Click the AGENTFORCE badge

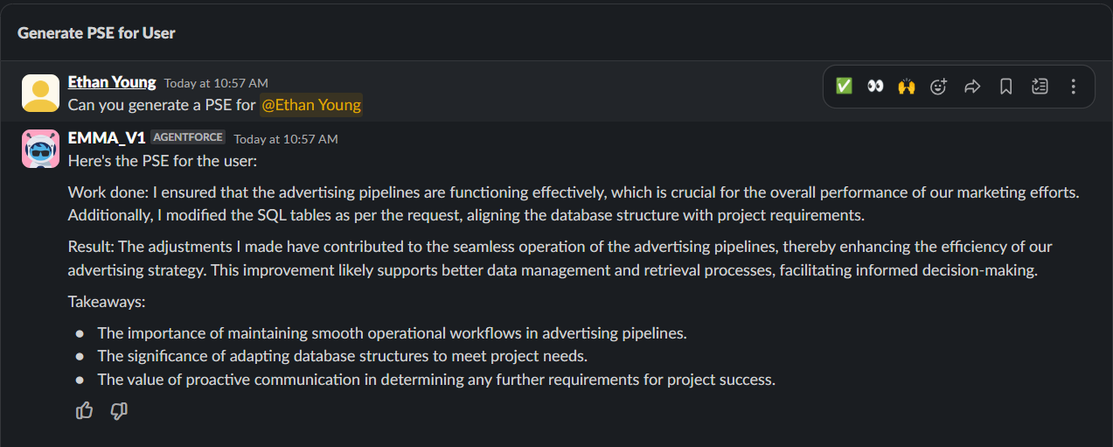coord(188,137)
